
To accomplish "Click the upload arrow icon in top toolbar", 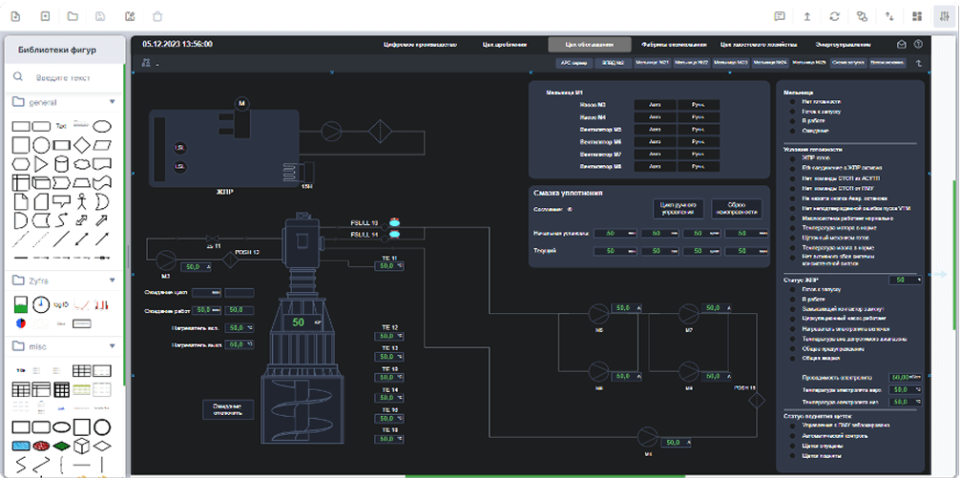I will point(807,16).
